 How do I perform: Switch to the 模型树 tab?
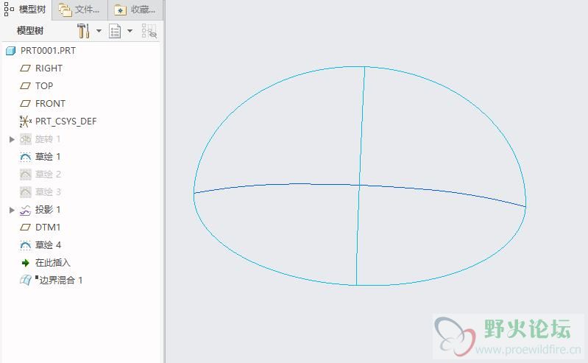click(25, 10)
